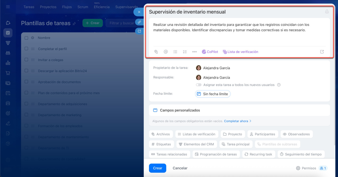The width and height of the screenshot is (338, 177).
Task: Click the attach file paperclip icon
Action: click(156, 52)
